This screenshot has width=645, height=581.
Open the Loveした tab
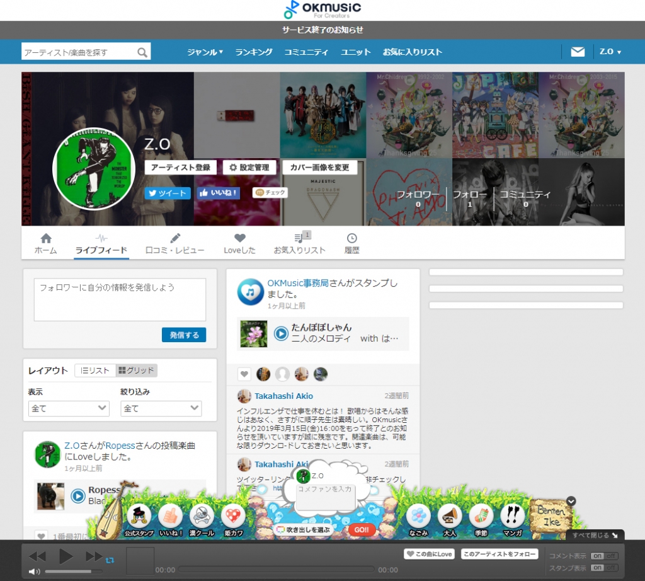click(x=239, y=244)
